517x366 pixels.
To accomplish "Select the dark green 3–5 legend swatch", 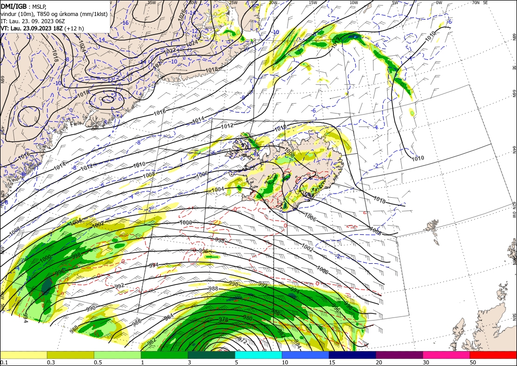I will (x=211, y=355).
